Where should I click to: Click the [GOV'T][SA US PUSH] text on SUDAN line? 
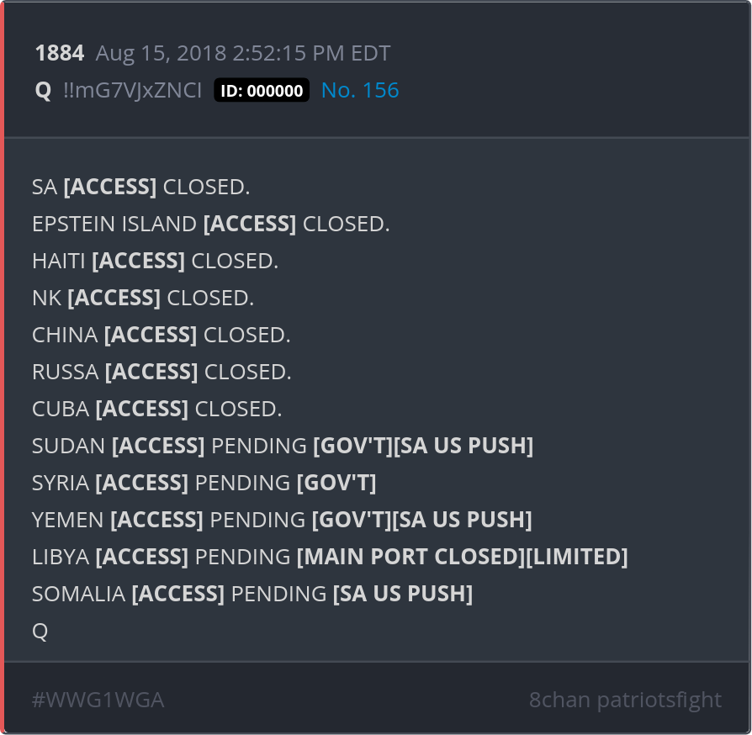click(x=423, y=446)
